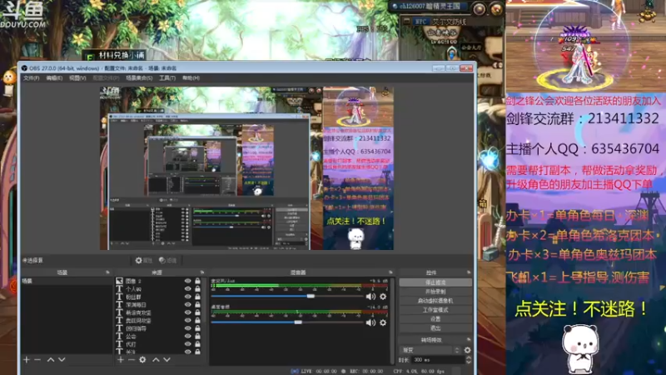
Task: Pop out the scene transitions dock
Action: (x=469, y=340)
